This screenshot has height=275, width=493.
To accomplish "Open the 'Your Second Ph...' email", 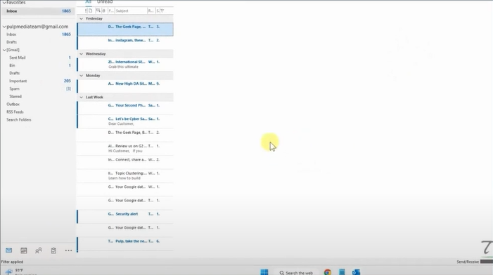I will (x=125, y=107).
